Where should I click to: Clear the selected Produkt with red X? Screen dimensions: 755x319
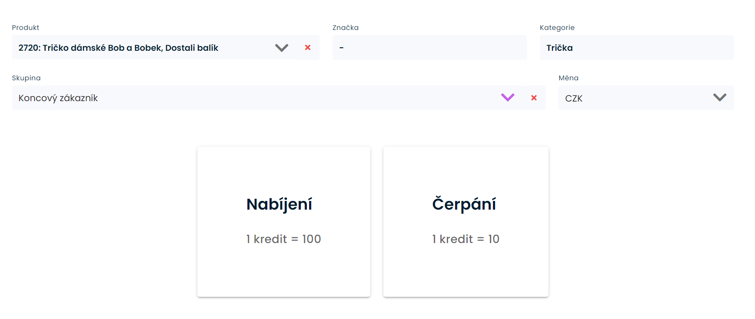coord(308,48)
